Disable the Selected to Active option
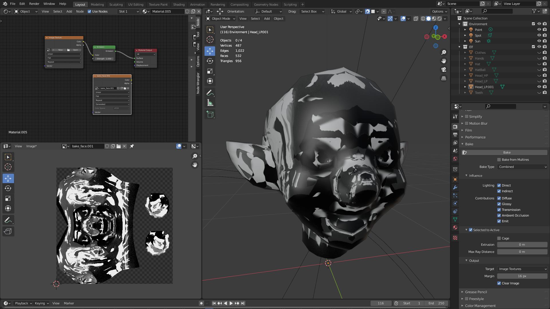The height and width of the screenshot is (309, 550). pyautogui.click(x=471, y=230)
